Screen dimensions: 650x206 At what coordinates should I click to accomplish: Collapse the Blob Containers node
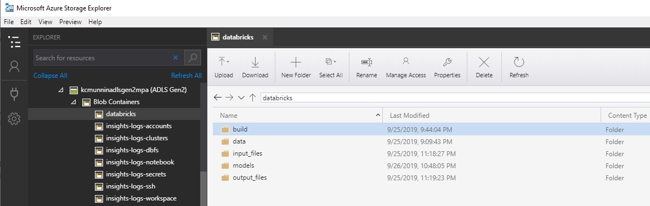(x=74, y=102)
